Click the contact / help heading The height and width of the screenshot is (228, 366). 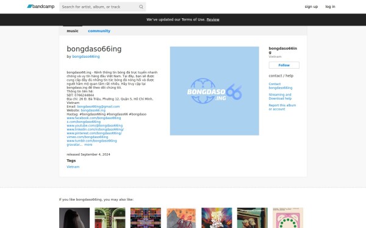coord(281,75)
